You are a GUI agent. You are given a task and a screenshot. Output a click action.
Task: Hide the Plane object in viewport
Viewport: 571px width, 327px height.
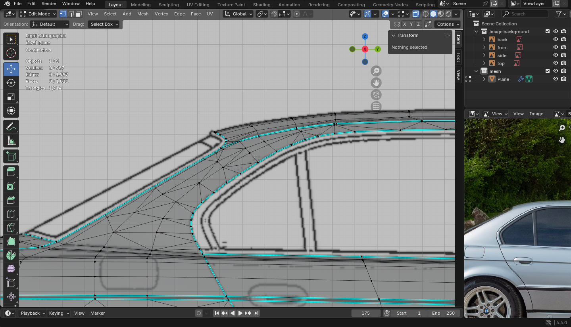[556, 79]
